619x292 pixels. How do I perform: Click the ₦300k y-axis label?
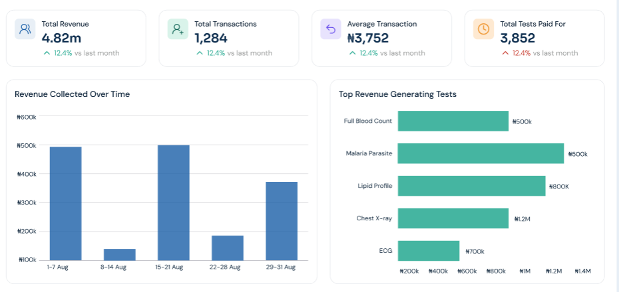[27, 203]
